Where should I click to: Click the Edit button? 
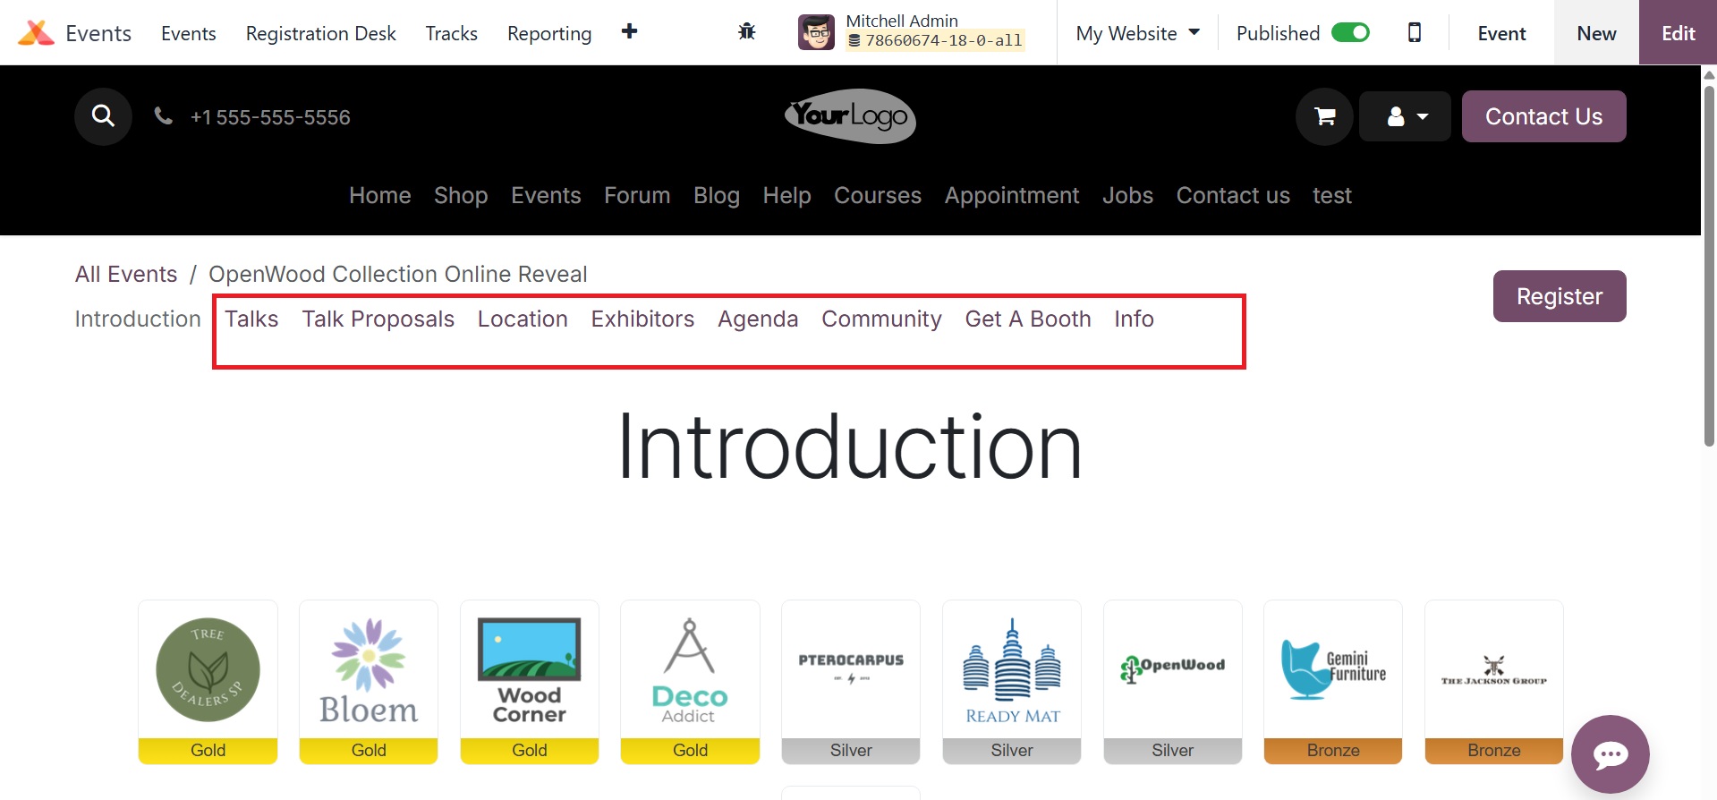[x=1678, y=33]
